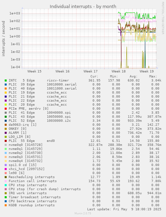
Task: Click the navy PLIC 52 i2c swatch
Action: [x=6, y=121]
